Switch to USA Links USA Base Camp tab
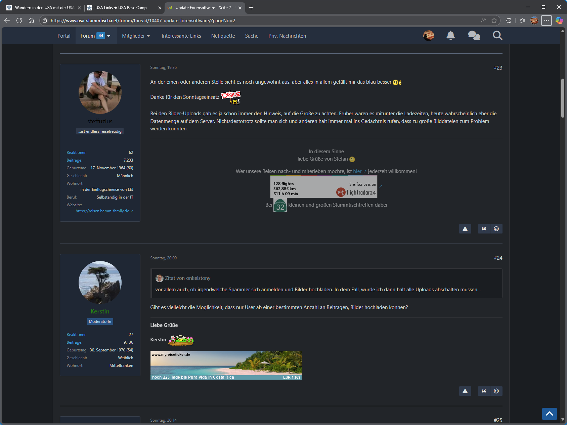 tap(121, 8)
